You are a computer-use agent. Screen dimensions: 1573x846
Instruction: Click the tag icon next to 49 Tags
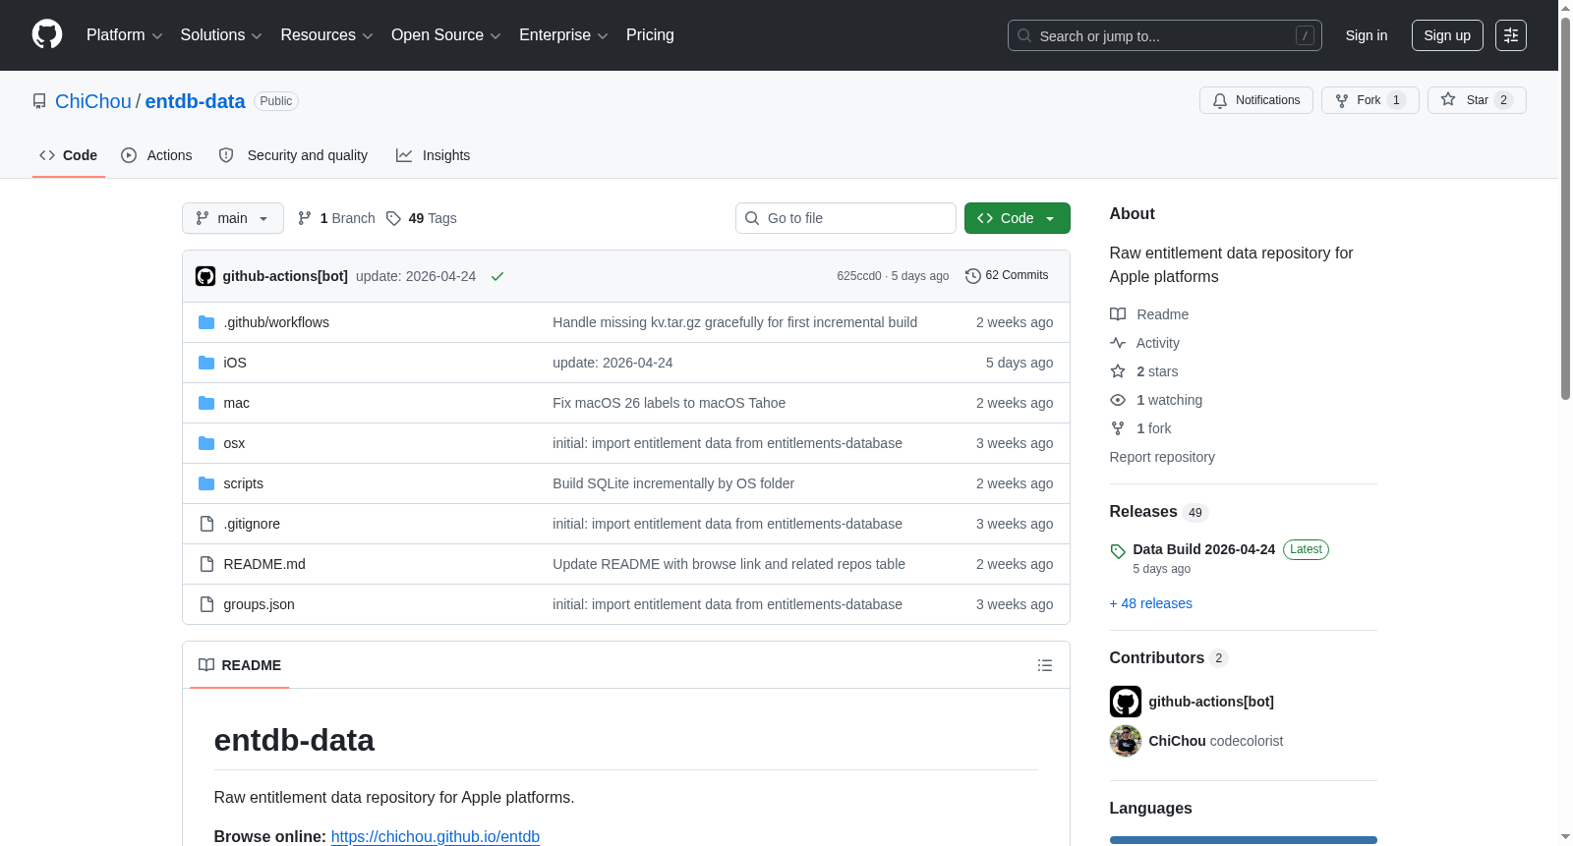pos(393,218)
